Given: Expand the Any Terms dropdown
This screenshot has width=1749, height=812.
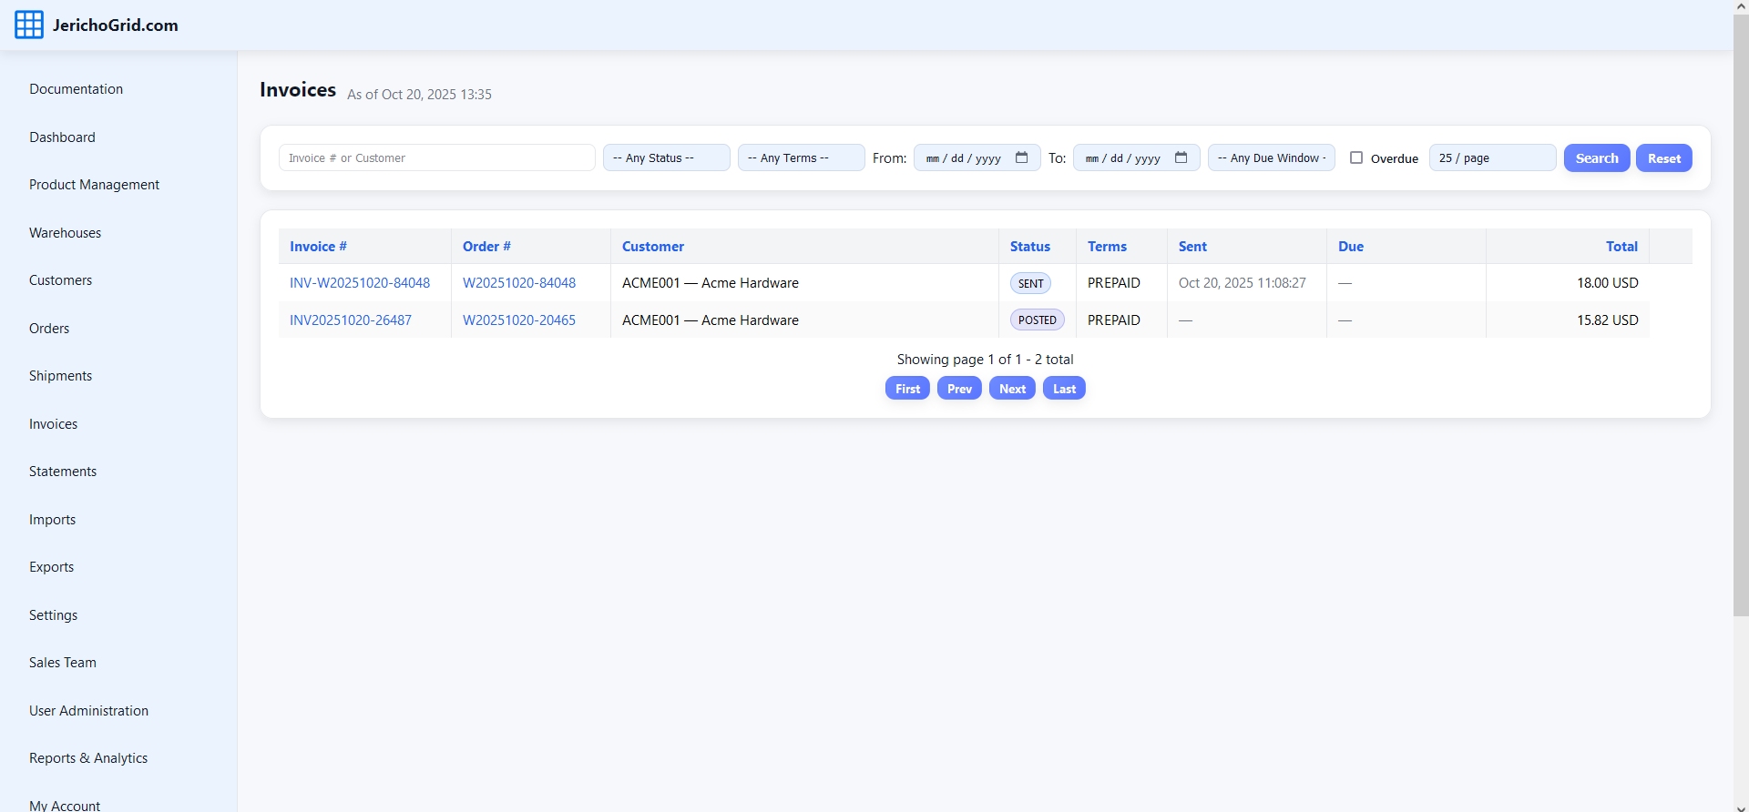Looking at the screenshot, I should coord(802,157).
